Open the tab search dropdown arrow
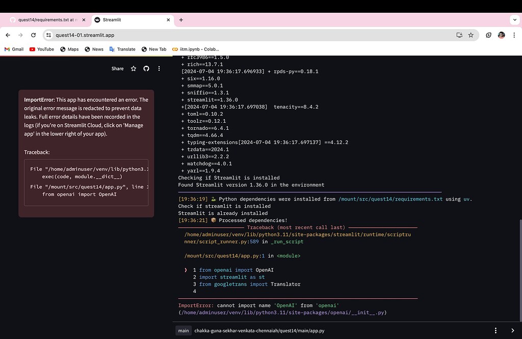Viewport: 522px width, 339px height. coord(514,19)
